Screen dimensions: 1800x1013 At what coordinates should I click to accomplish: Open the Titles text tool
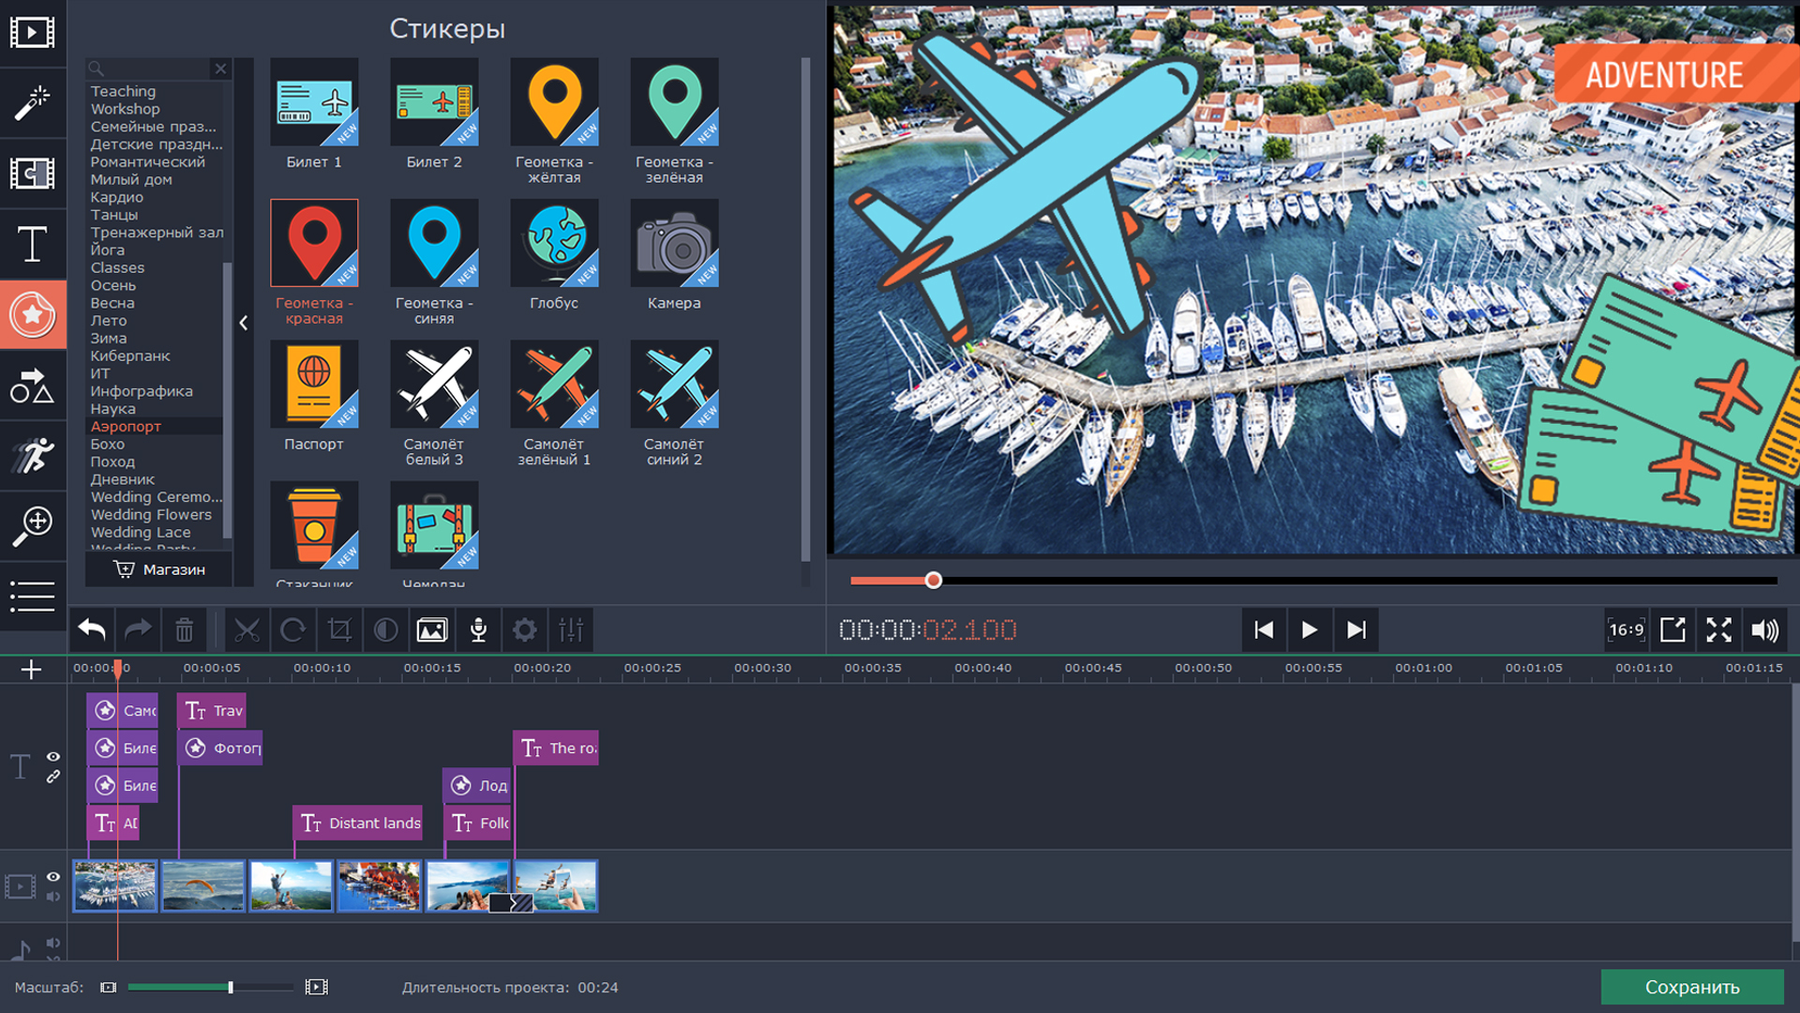click(32, 244)
